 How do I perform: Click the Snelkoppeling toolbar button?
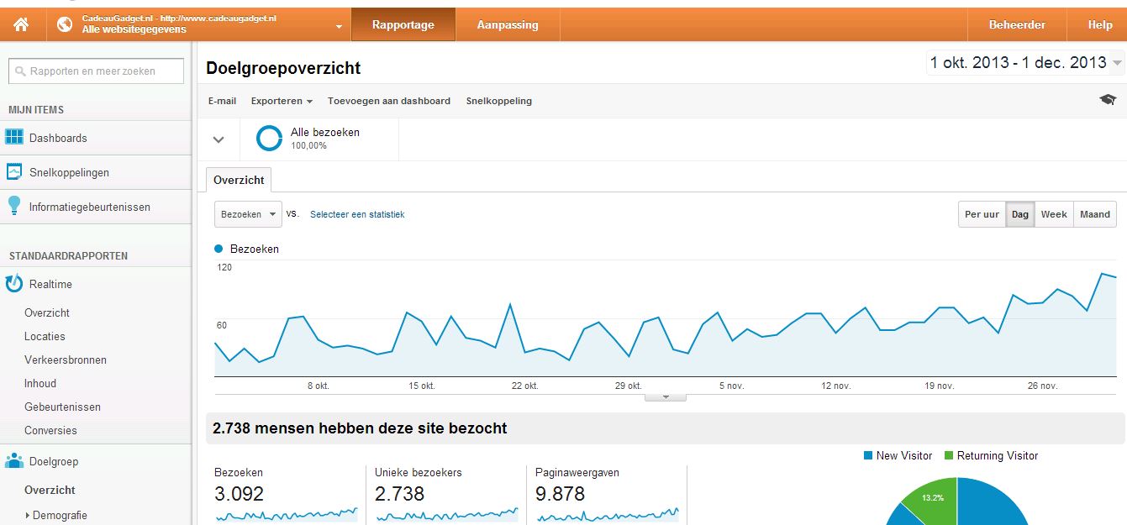tap(499, 101)
